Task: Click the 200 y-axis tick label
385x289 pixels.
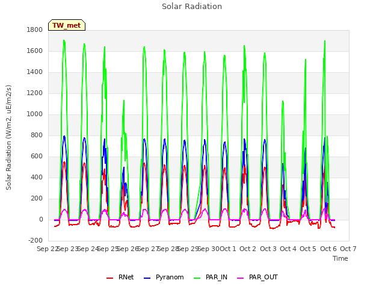Action: [37, 198]
